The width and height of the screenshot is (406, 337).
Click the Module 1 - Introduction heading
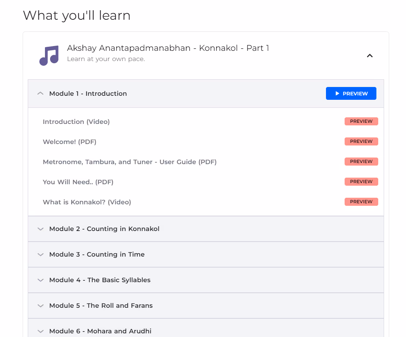coord(88,94)
